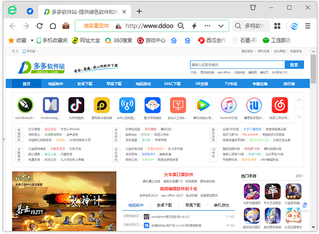Open 工信部 bookmark
This screenshot has height=234, width=319.
277,40
